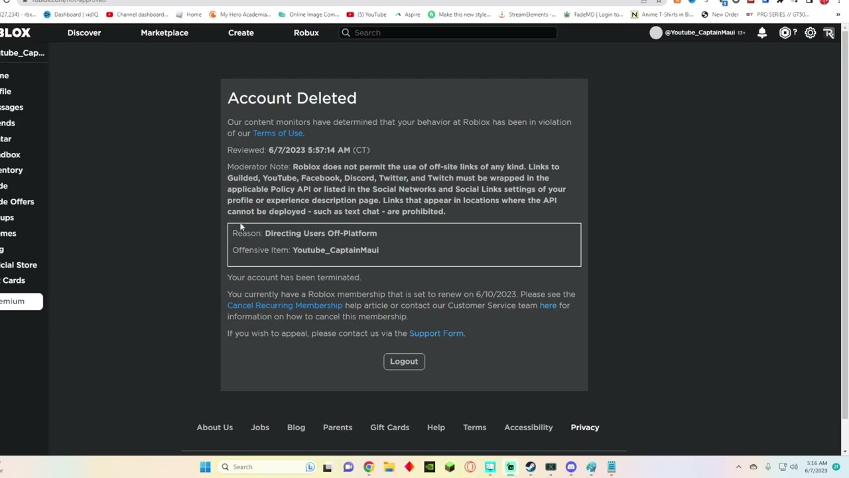Open the red diamond app on taskbar

coord(409,467)
